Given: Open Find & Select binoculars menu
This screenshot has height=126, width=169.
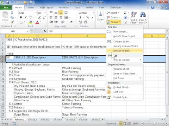Looking at the screenshot, I should click(143, 17).
